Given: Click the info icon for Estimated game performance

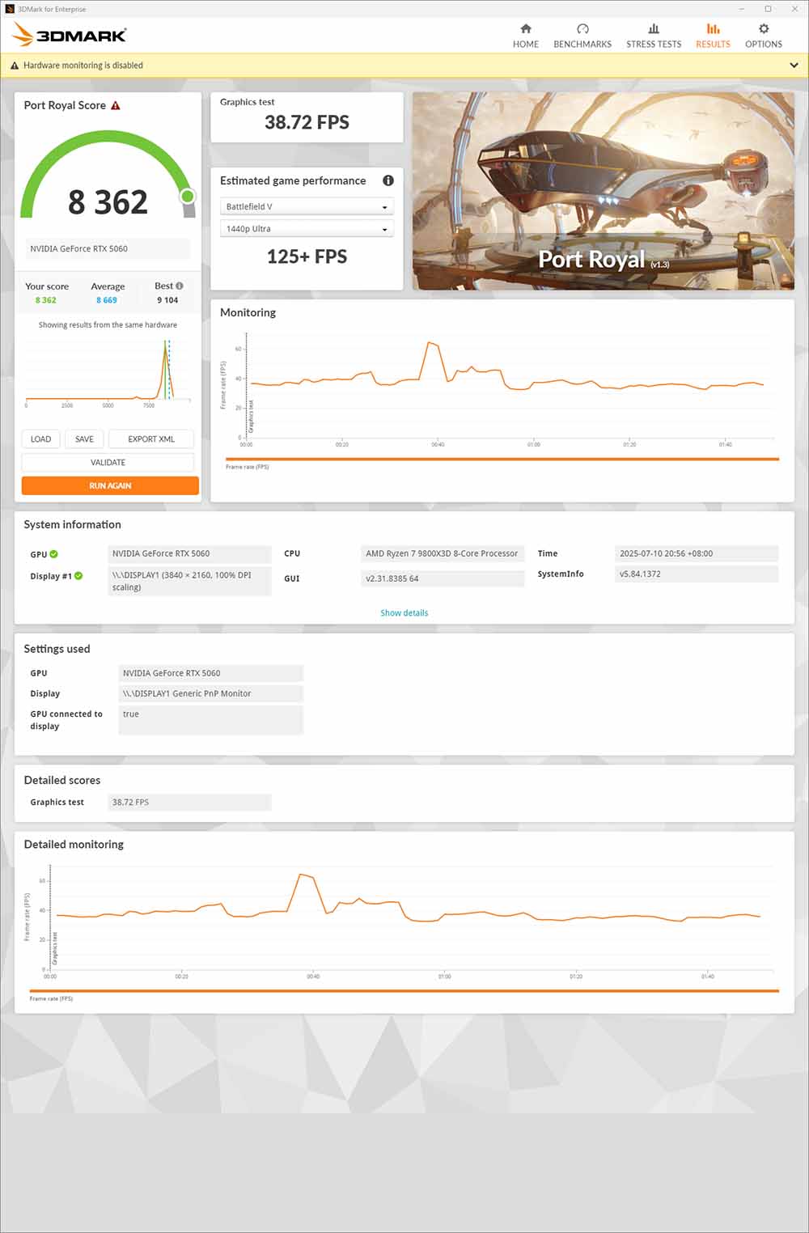Looking at the screenshot, I should tap(388, 181).
